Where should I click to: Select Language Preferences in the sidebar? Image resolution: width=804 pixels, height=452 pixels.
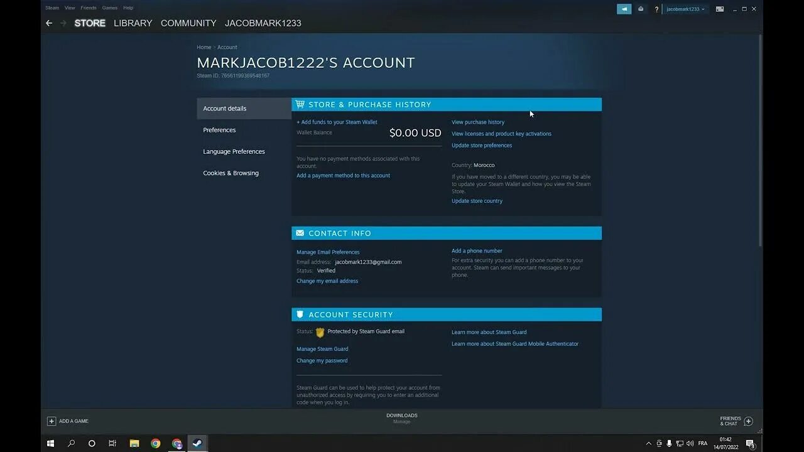pos(234,151)
